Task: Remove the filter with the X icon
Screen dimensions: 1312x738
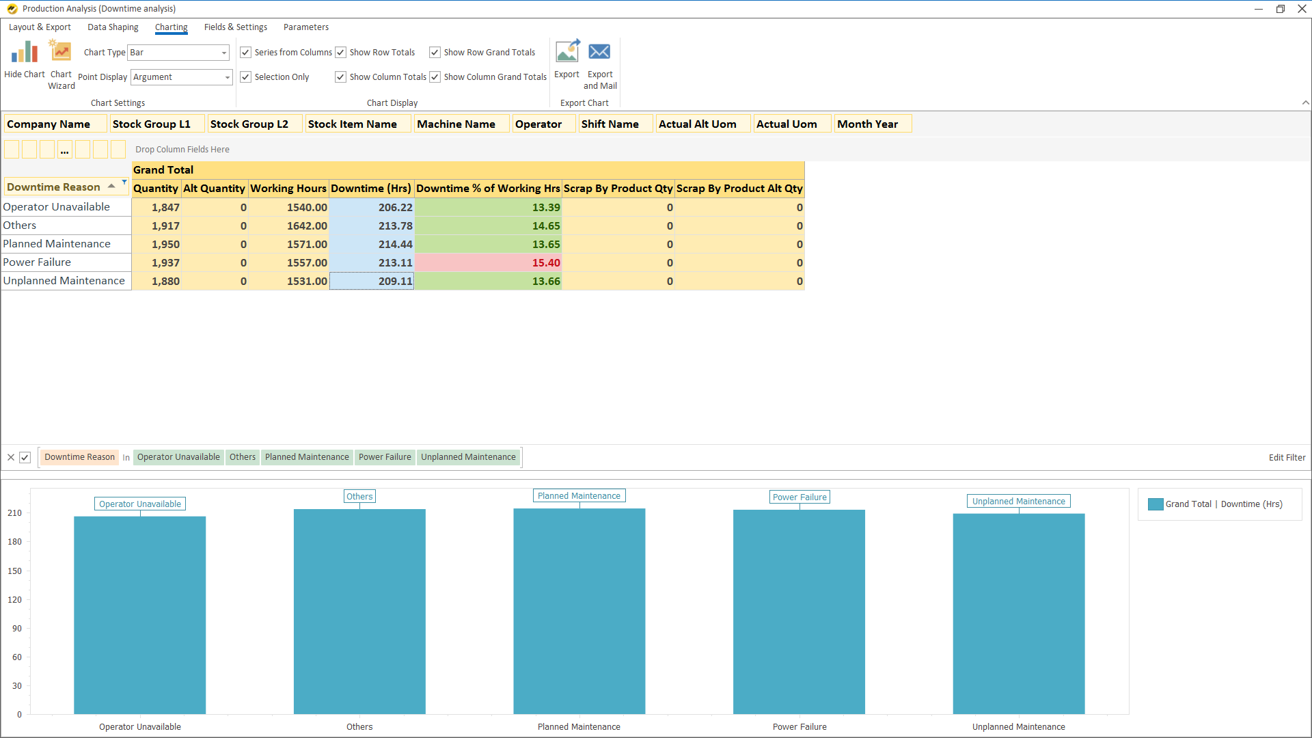Action: [x=10, y=457]
